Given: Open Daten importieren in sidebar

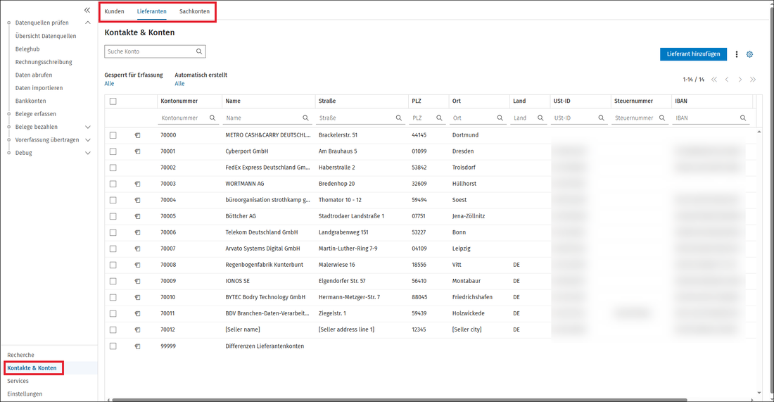Looking at the screenshot, I should coord(39,88).
